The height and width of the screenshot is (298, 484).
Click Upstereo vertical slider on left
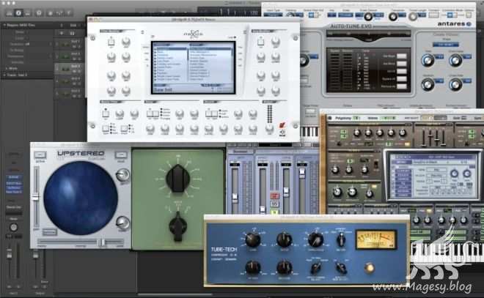(36, 198)
